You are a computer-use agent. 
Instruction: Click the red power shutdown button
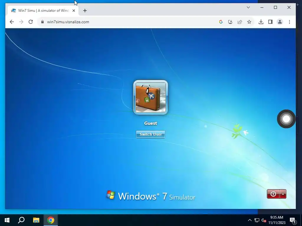pos(273,194)
